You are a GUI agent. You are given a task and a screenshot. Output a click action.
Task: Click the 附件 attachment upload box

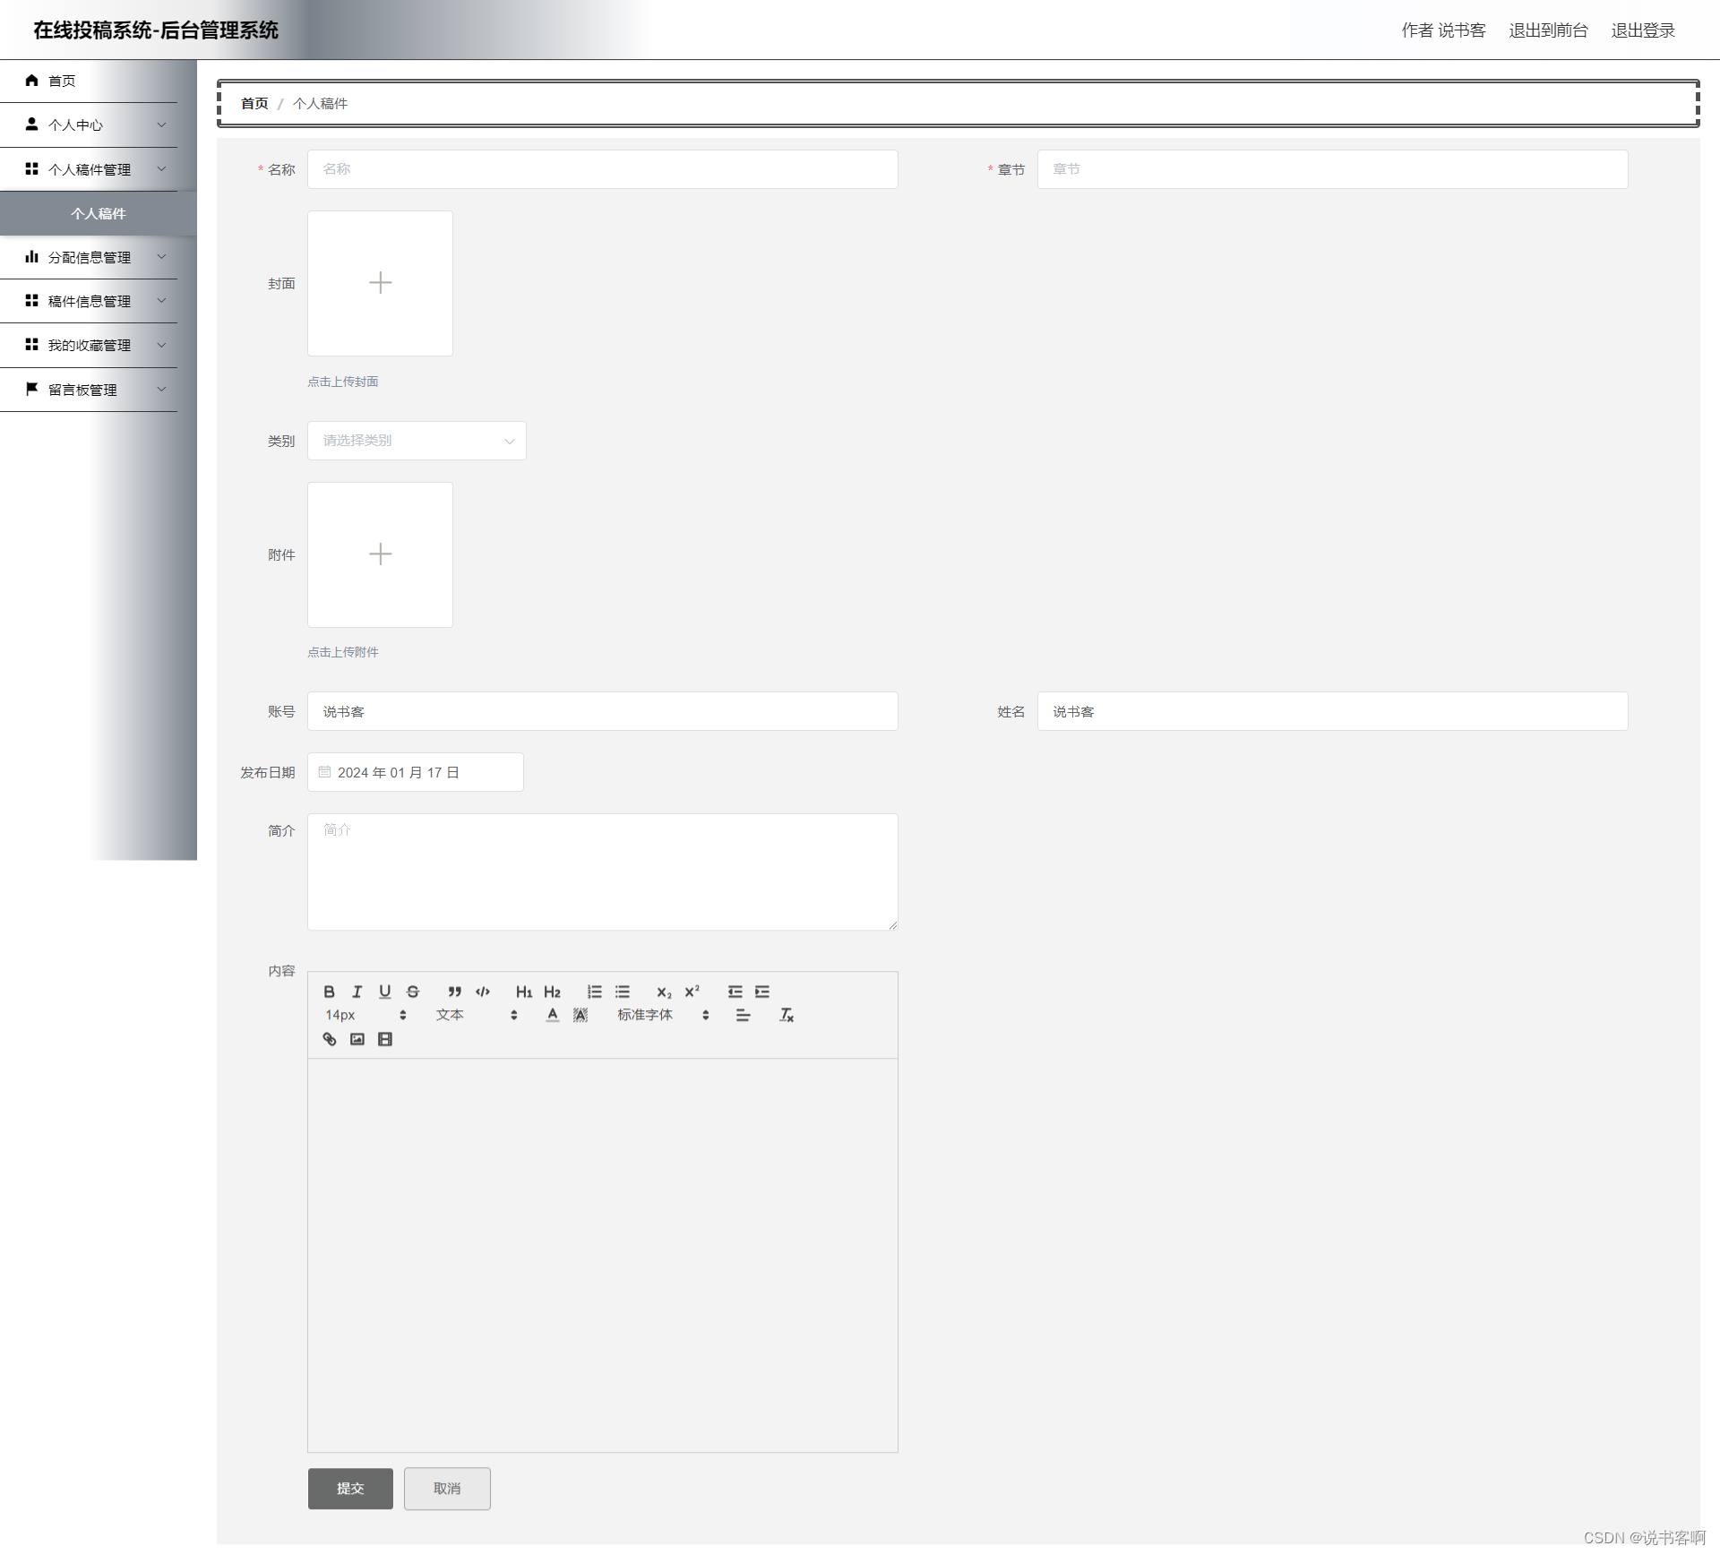[x=380, y=554]
